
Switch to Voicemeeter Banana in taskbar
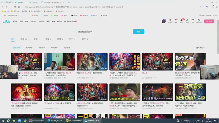click(37, 121)
